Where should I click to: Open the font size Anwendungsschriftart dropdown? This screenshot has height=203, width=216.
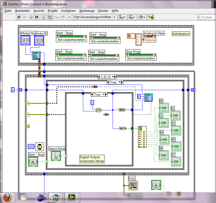[x=94, y=17]
